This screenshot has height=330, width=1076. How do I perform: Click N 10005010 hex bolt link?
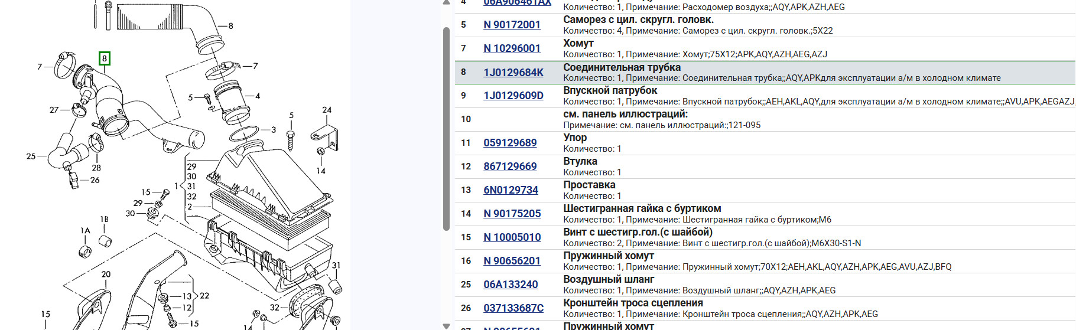(512, 237)
